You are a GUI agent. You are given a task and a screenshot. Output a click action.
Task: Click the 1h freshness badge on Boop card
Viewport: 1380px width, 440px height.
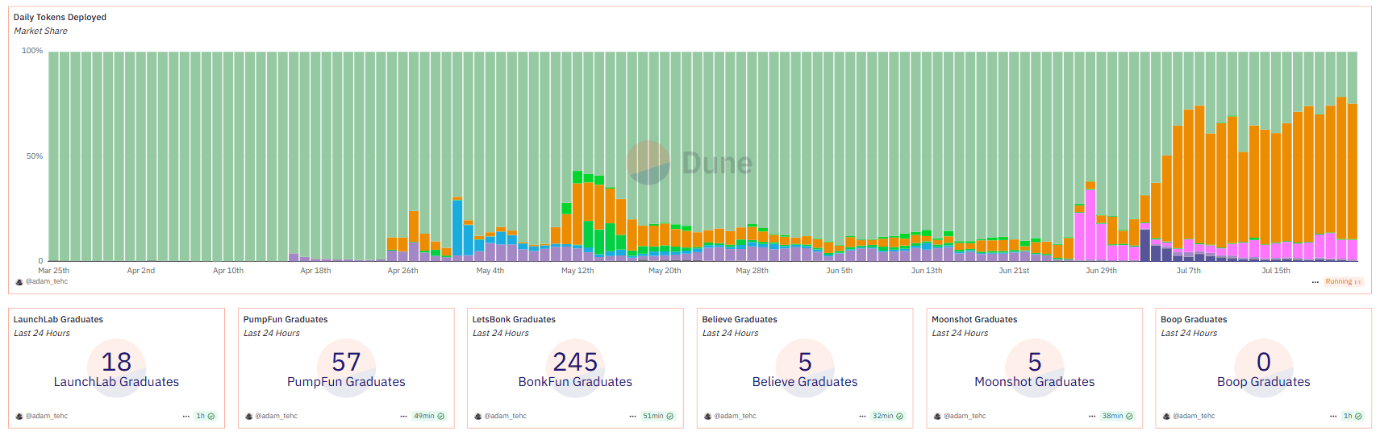tap(1353, 417)
